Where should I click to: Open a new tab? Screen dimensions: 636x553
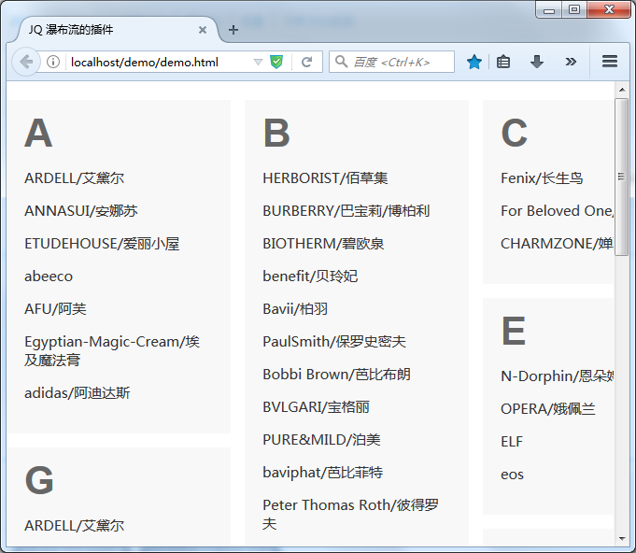(x=233, y=30)
